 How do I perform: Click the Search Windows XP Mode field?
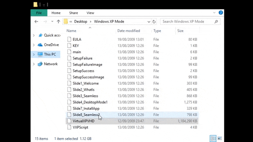tap(187, 21)
